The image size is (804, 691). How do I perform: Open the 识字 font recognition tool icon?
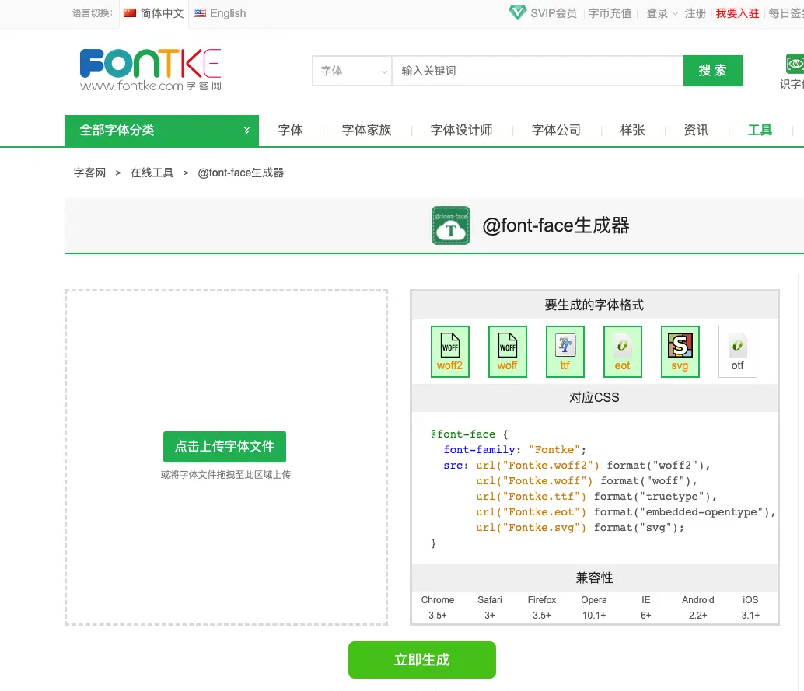click(796, 62)
